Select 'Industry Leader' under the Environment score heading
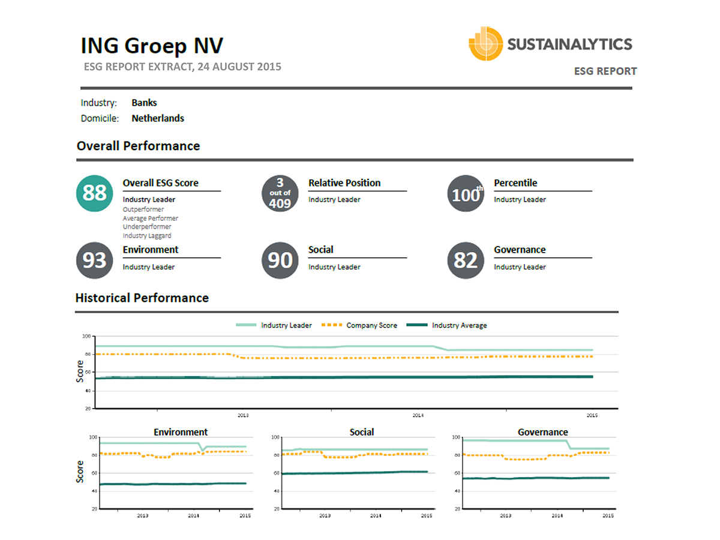The height and width of the screenshot is (540, 720). click(149, 267)
